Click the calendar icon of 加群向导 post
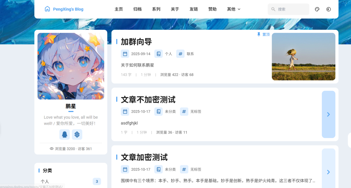Image resolution: width=351 pixels, height=188 pixels. 125,54
